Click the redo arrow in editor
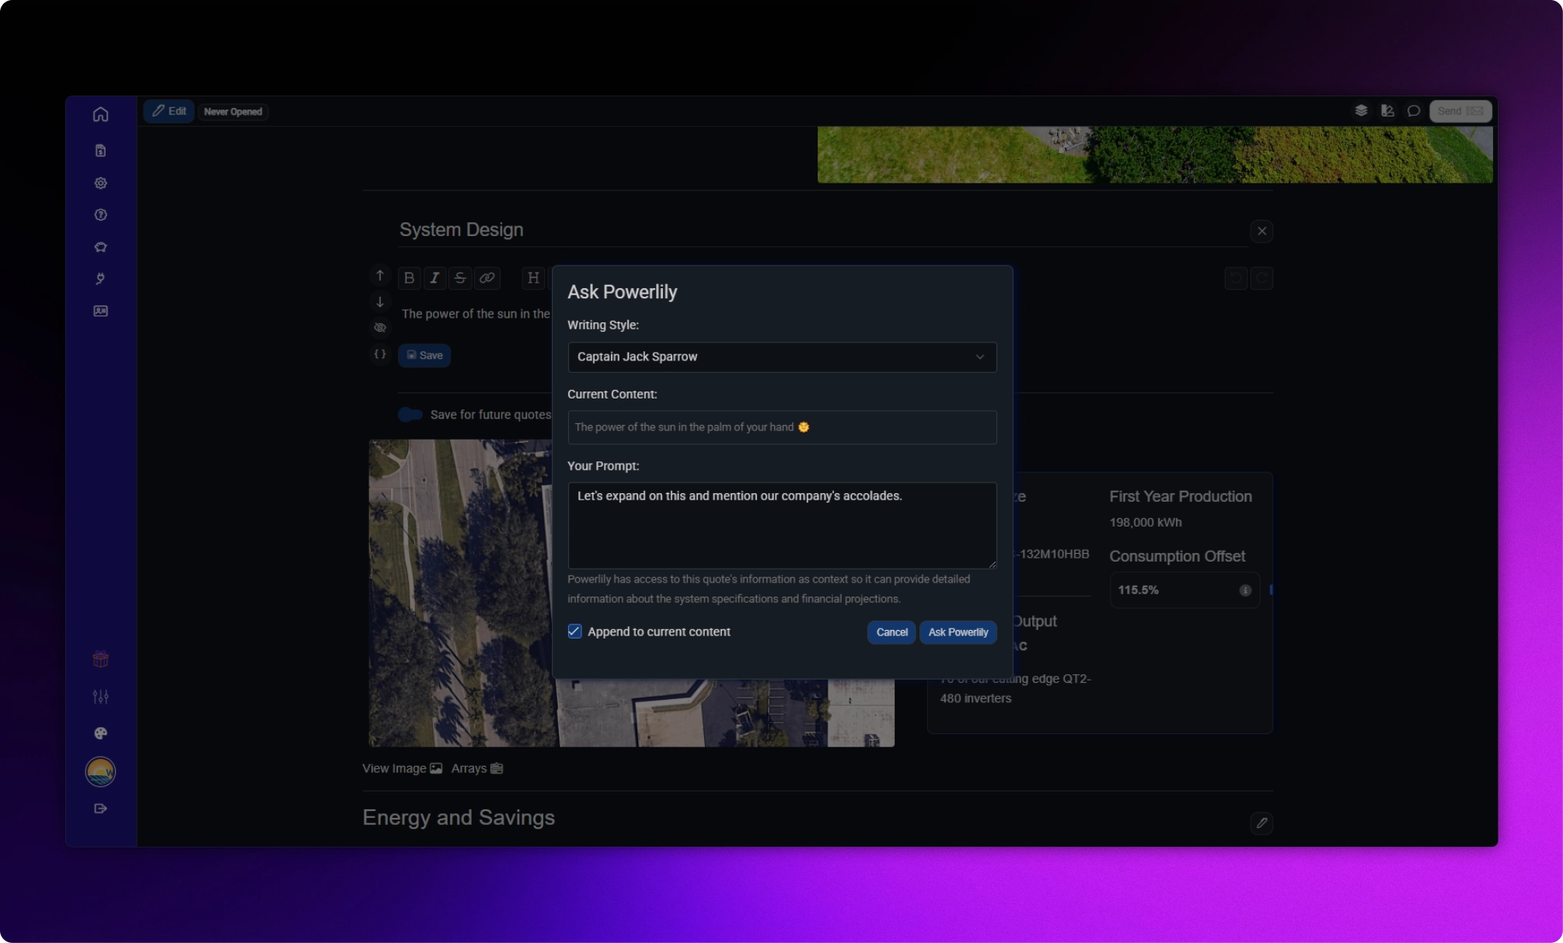The height and width of the screenshot is (943, 1563). (1261, 278)
